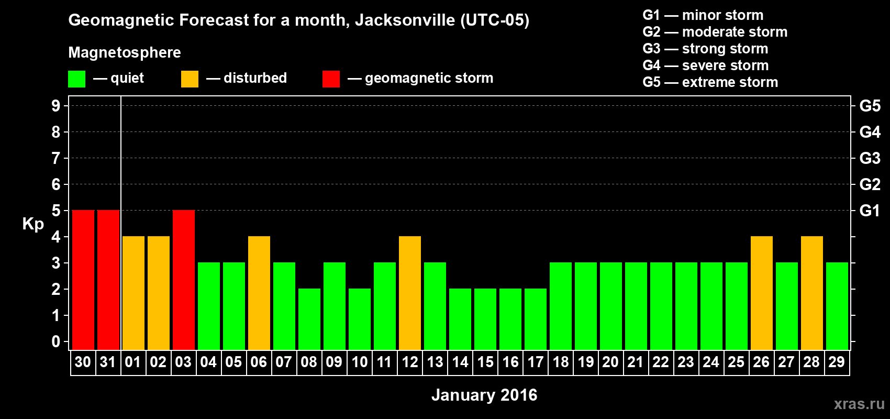
Task: Select the green bar for day 04
Action: [x=209, y=306]
